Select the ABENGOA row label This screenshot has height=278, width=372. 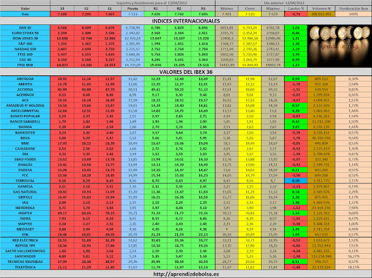click(25, 79)
